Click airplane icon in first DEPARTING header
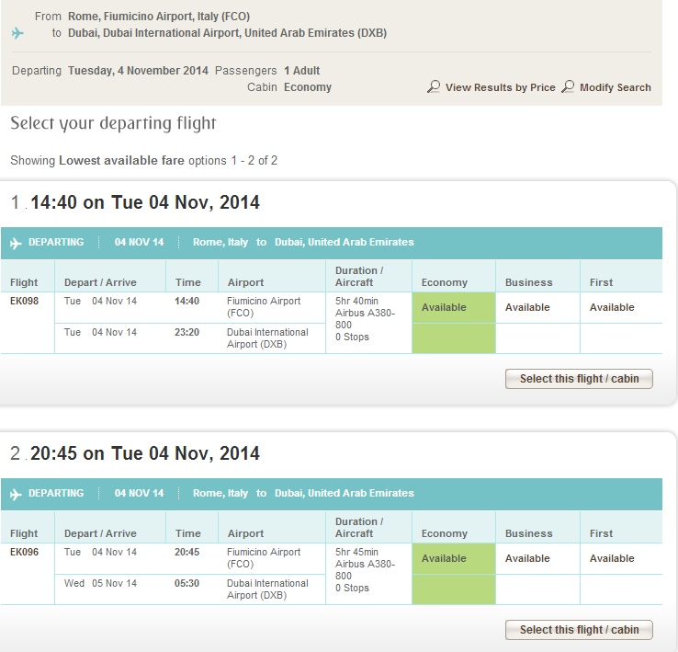Image resolution: width=678 pixels, height=652 pixels. 16,243
